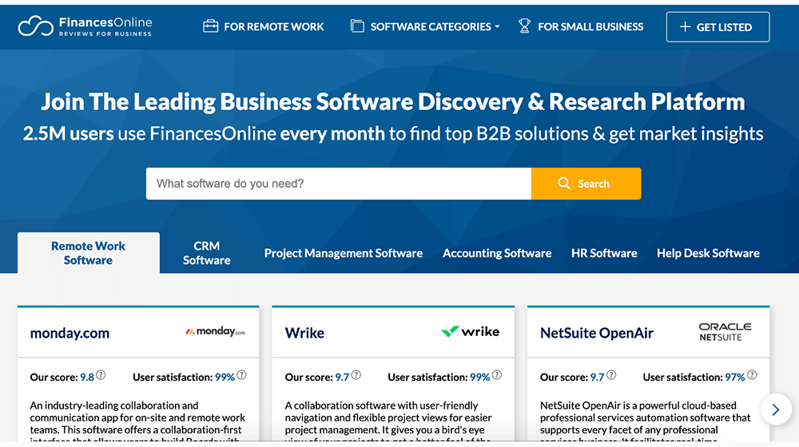Screen dimensions: 799x447
Task: Open the For Remote Work menu item
Action: click(264, 26)
